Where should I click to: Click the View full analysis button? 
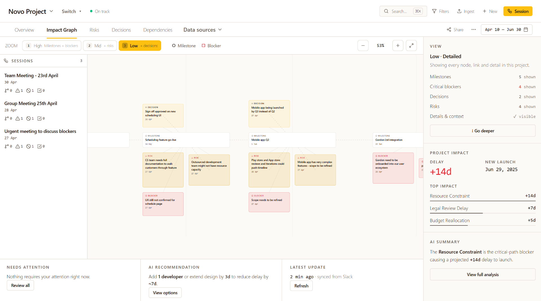482,275
